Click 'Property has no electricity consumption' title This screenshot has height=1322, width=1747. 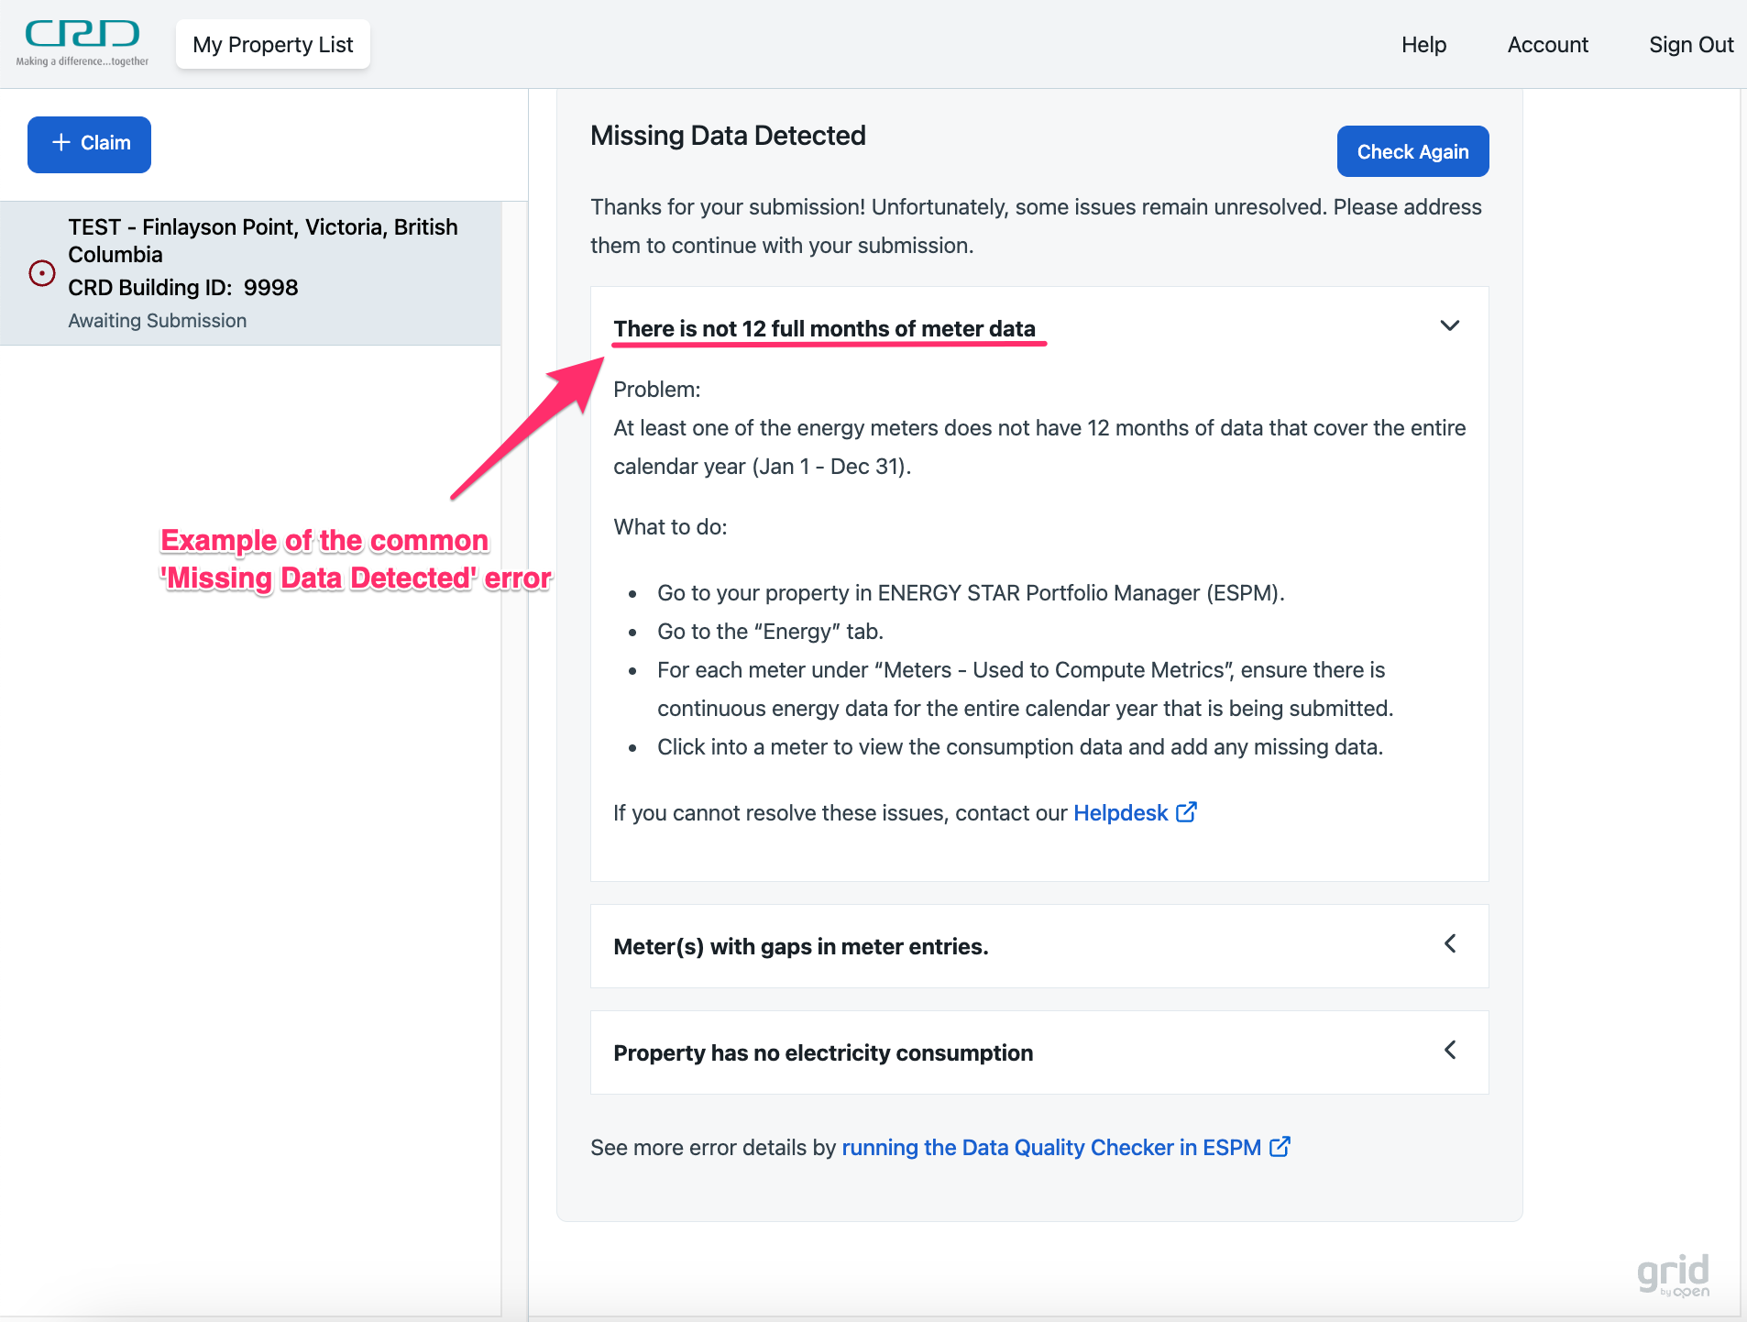[x=822, y=1053]
